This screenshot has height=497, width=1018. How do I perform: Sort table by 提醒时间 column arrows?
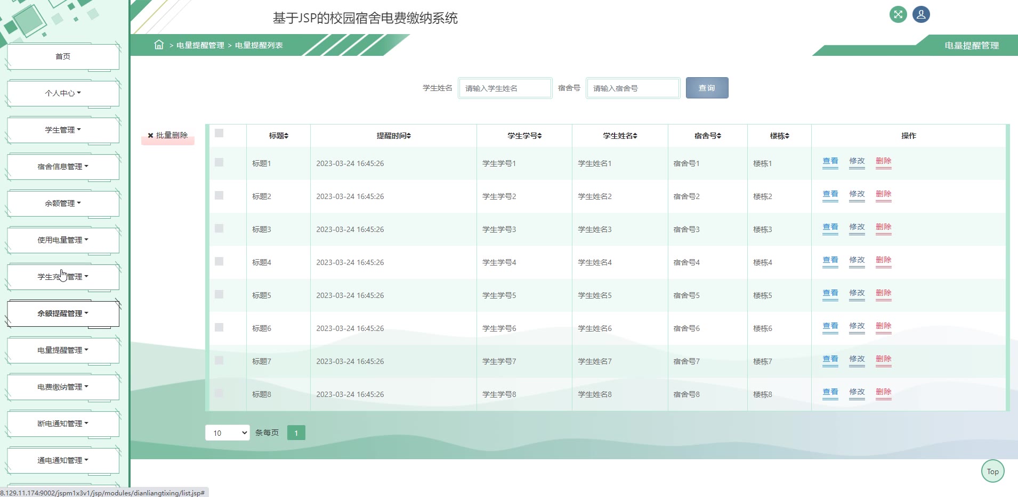409,136
